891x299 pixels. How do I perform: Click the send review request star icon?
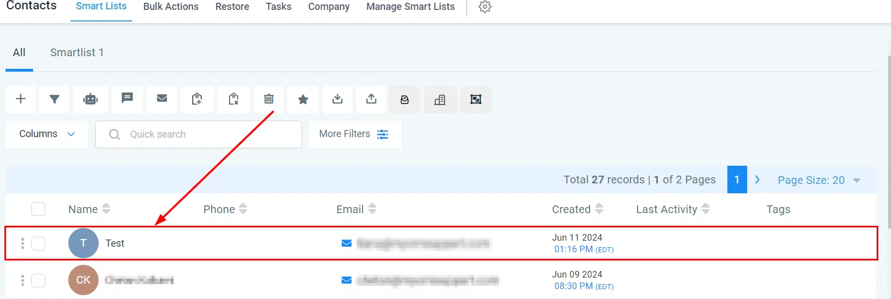303,99
